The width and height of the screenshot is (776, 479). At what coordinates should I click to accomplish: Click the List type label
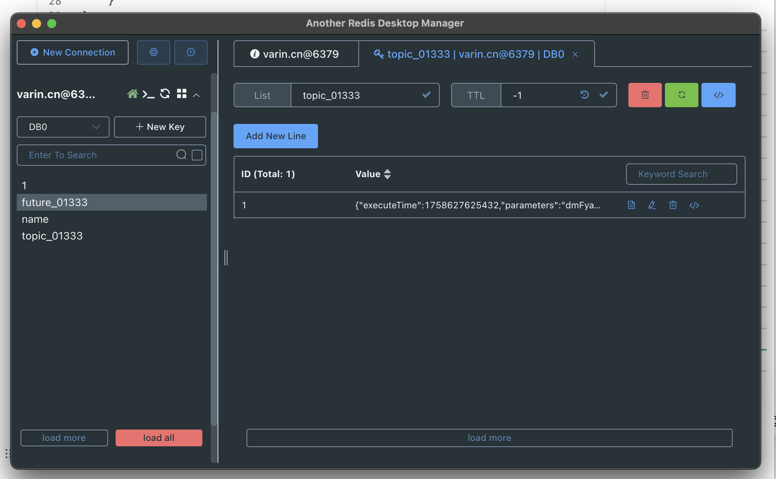tap(262, 95)
